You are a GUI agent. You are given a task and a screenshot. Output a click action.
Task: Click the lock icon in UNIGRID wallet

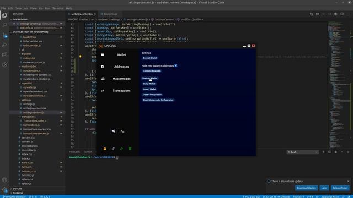coord(105,148)
